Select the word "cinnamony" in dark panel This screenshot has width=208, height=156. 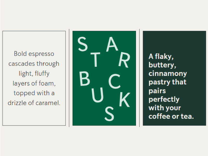coord(168,74)
